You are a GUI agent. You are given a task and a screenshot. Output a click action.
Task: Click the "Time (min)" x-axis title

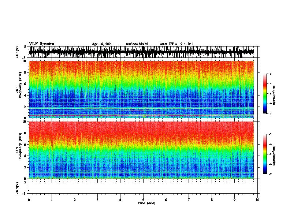click(146, 203)
